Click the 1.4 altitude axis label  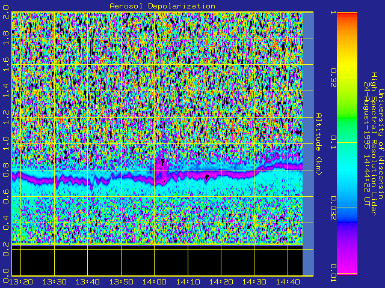6,91
